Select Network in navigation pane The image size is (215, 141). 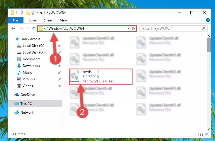click(x=24, y=113)
